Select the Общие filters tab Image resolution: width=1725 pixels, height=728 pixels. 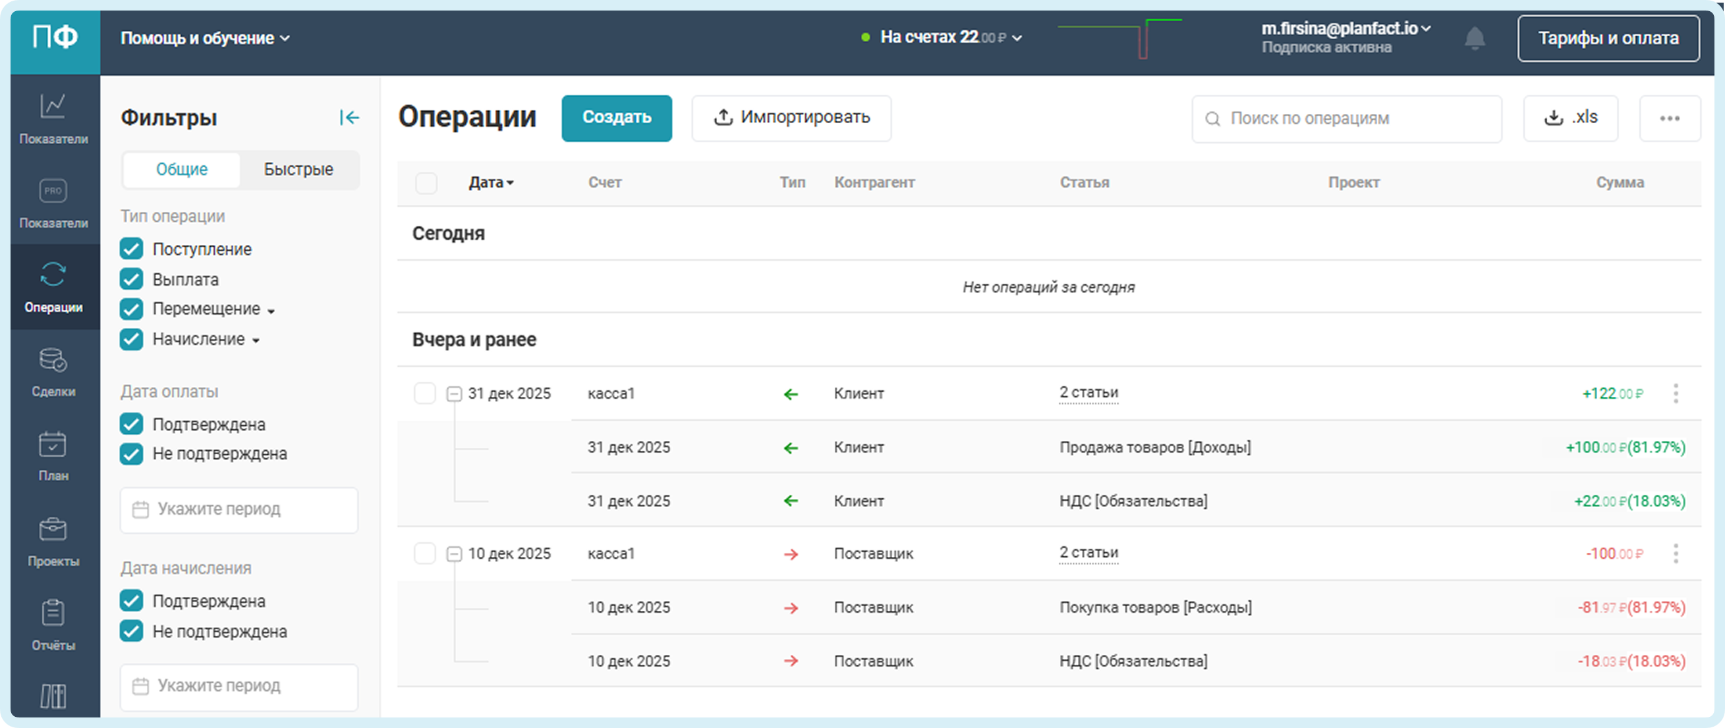click(181, 169)
